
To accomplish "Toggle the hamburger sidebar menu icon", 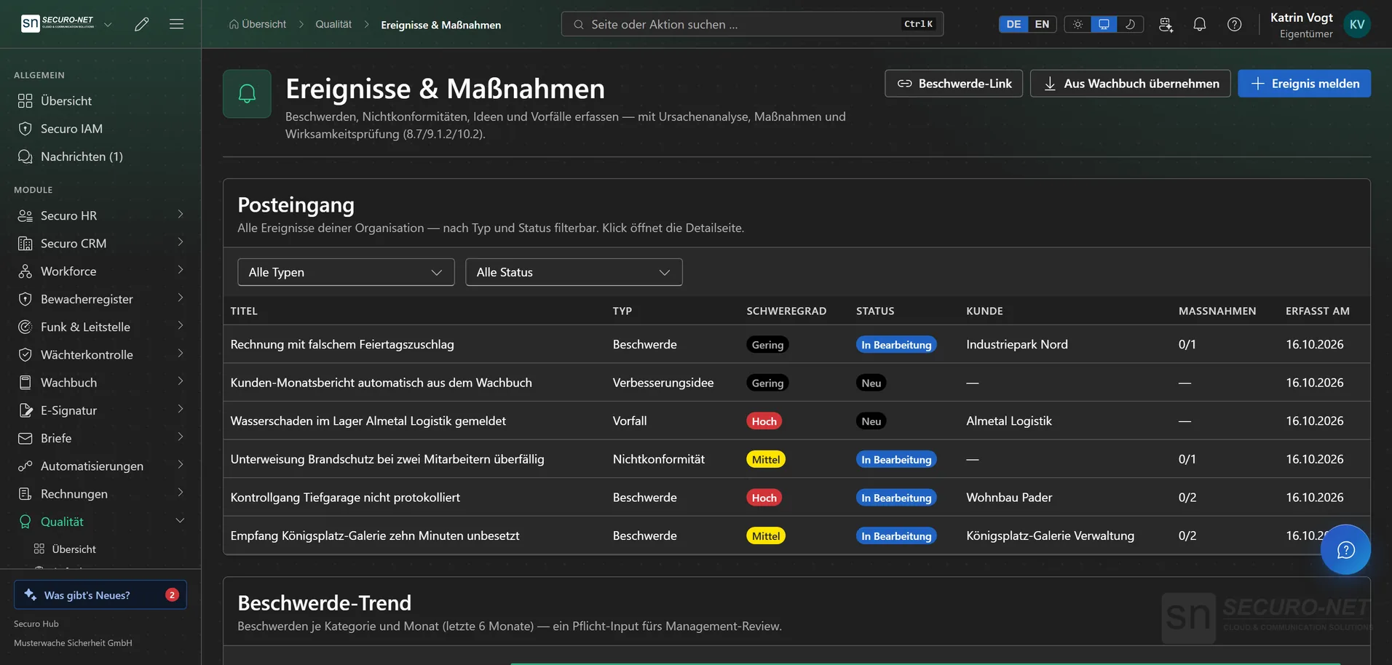I will coord(176,24).
